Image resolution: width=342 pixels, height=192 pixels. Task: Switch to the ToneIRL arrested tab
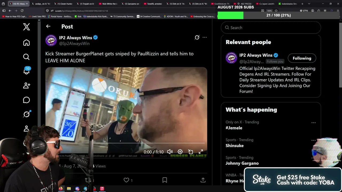pyautogui.click(x=153, y=4)
